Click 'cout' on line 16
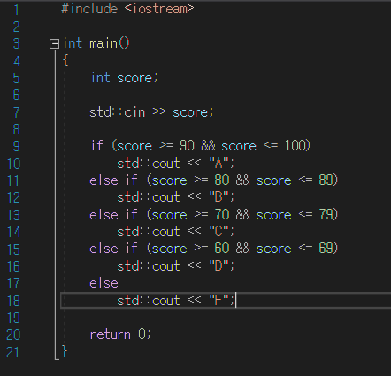 tap(166, 266)
